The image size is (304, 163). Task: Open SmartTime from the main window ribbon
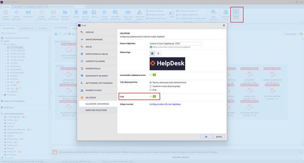click(x=41, y=15)
